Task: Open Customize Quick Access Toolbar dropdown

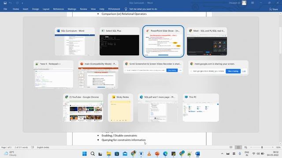Action: coord(22,3)
